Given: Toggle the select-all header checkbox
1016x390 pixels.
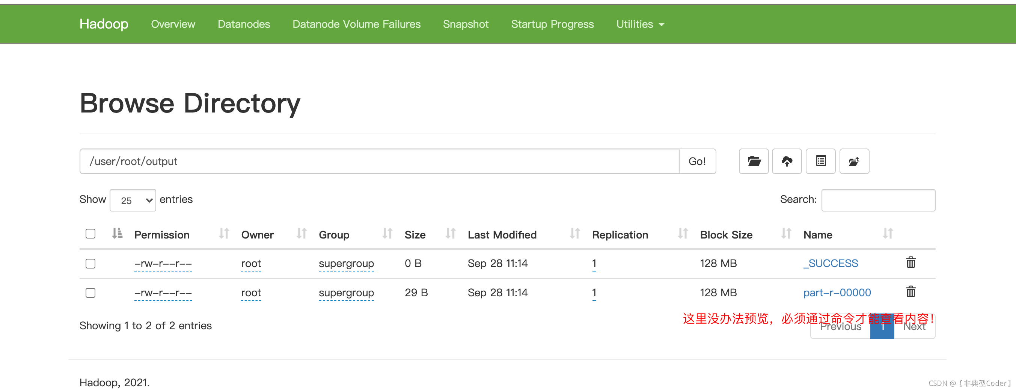Looking at the screenshot, I should 90,234.
